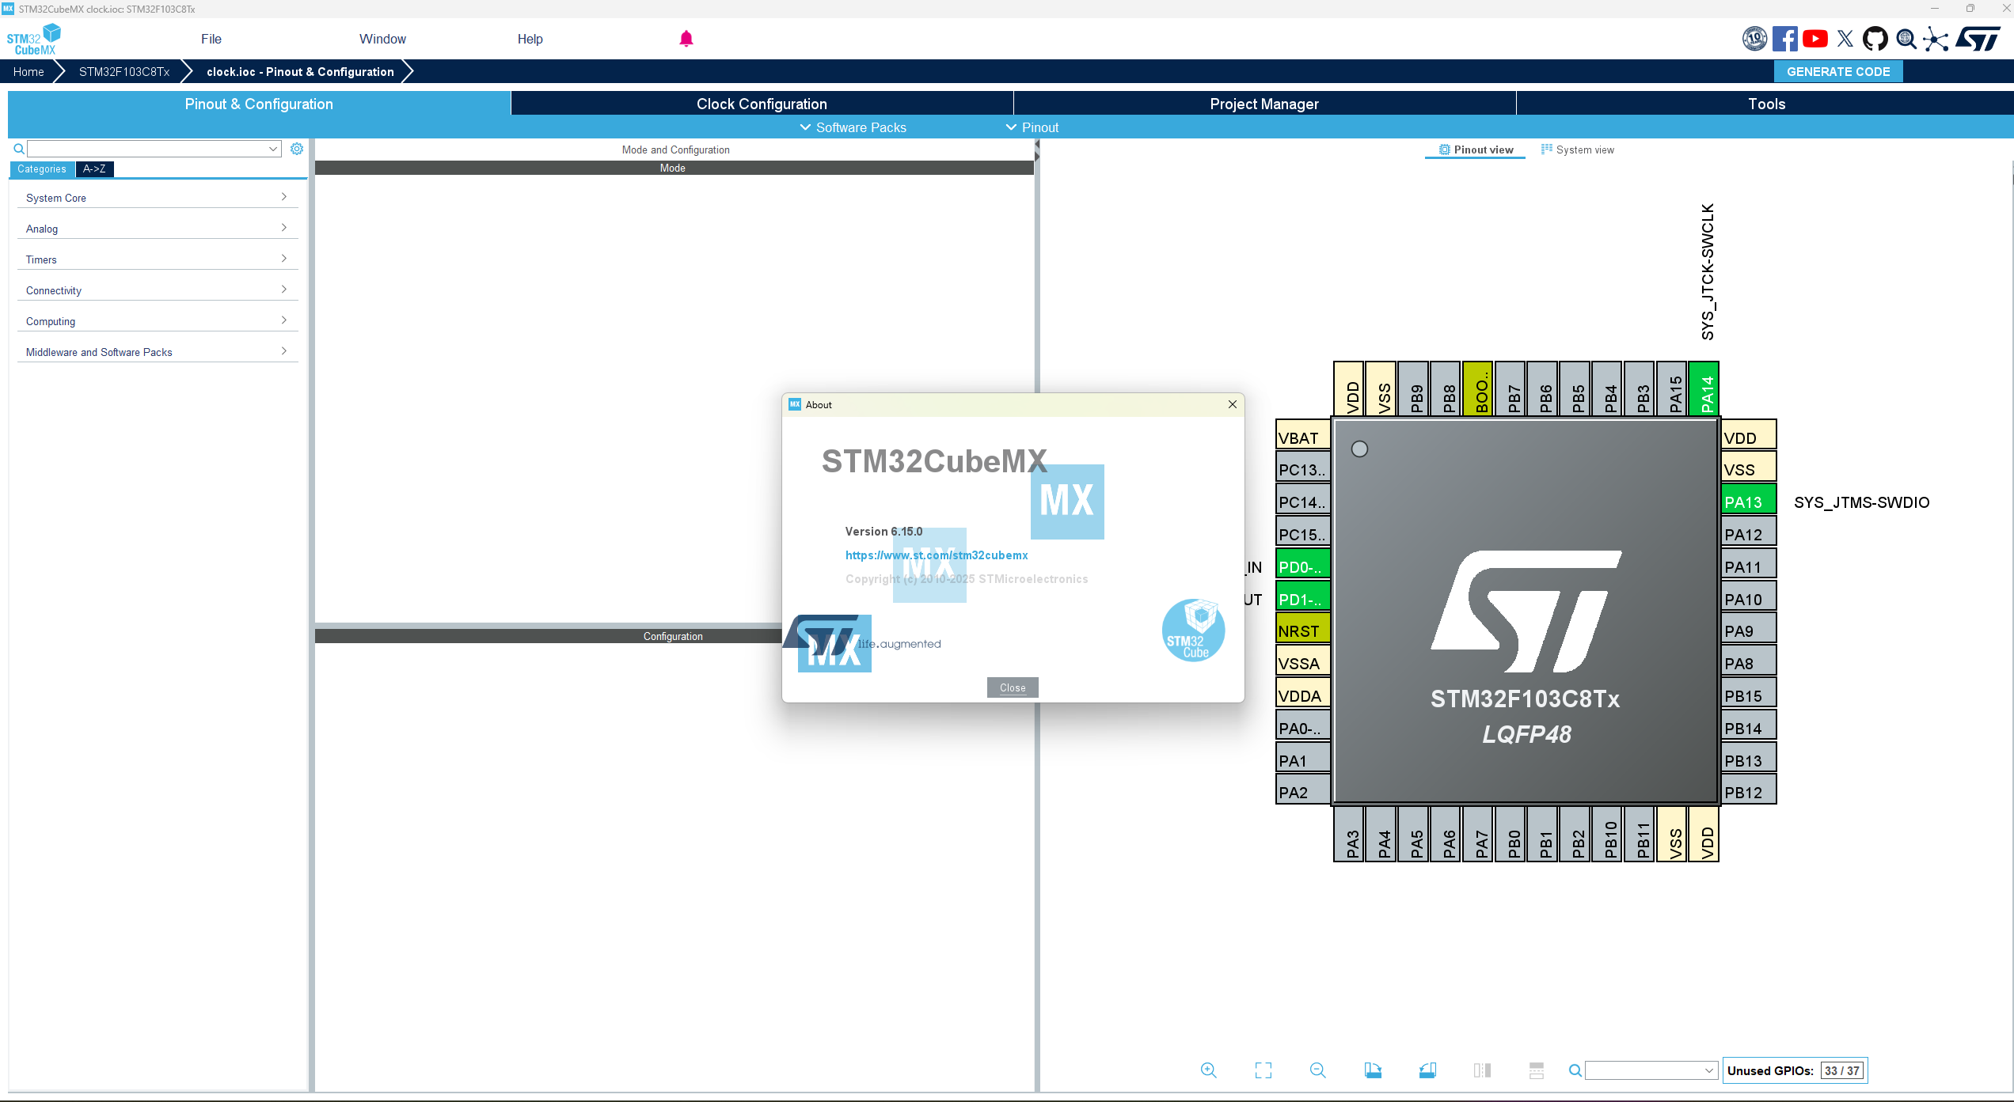The image size is (2014, 1102).
Task: Open the notification bell
Action: coord(686,39)
